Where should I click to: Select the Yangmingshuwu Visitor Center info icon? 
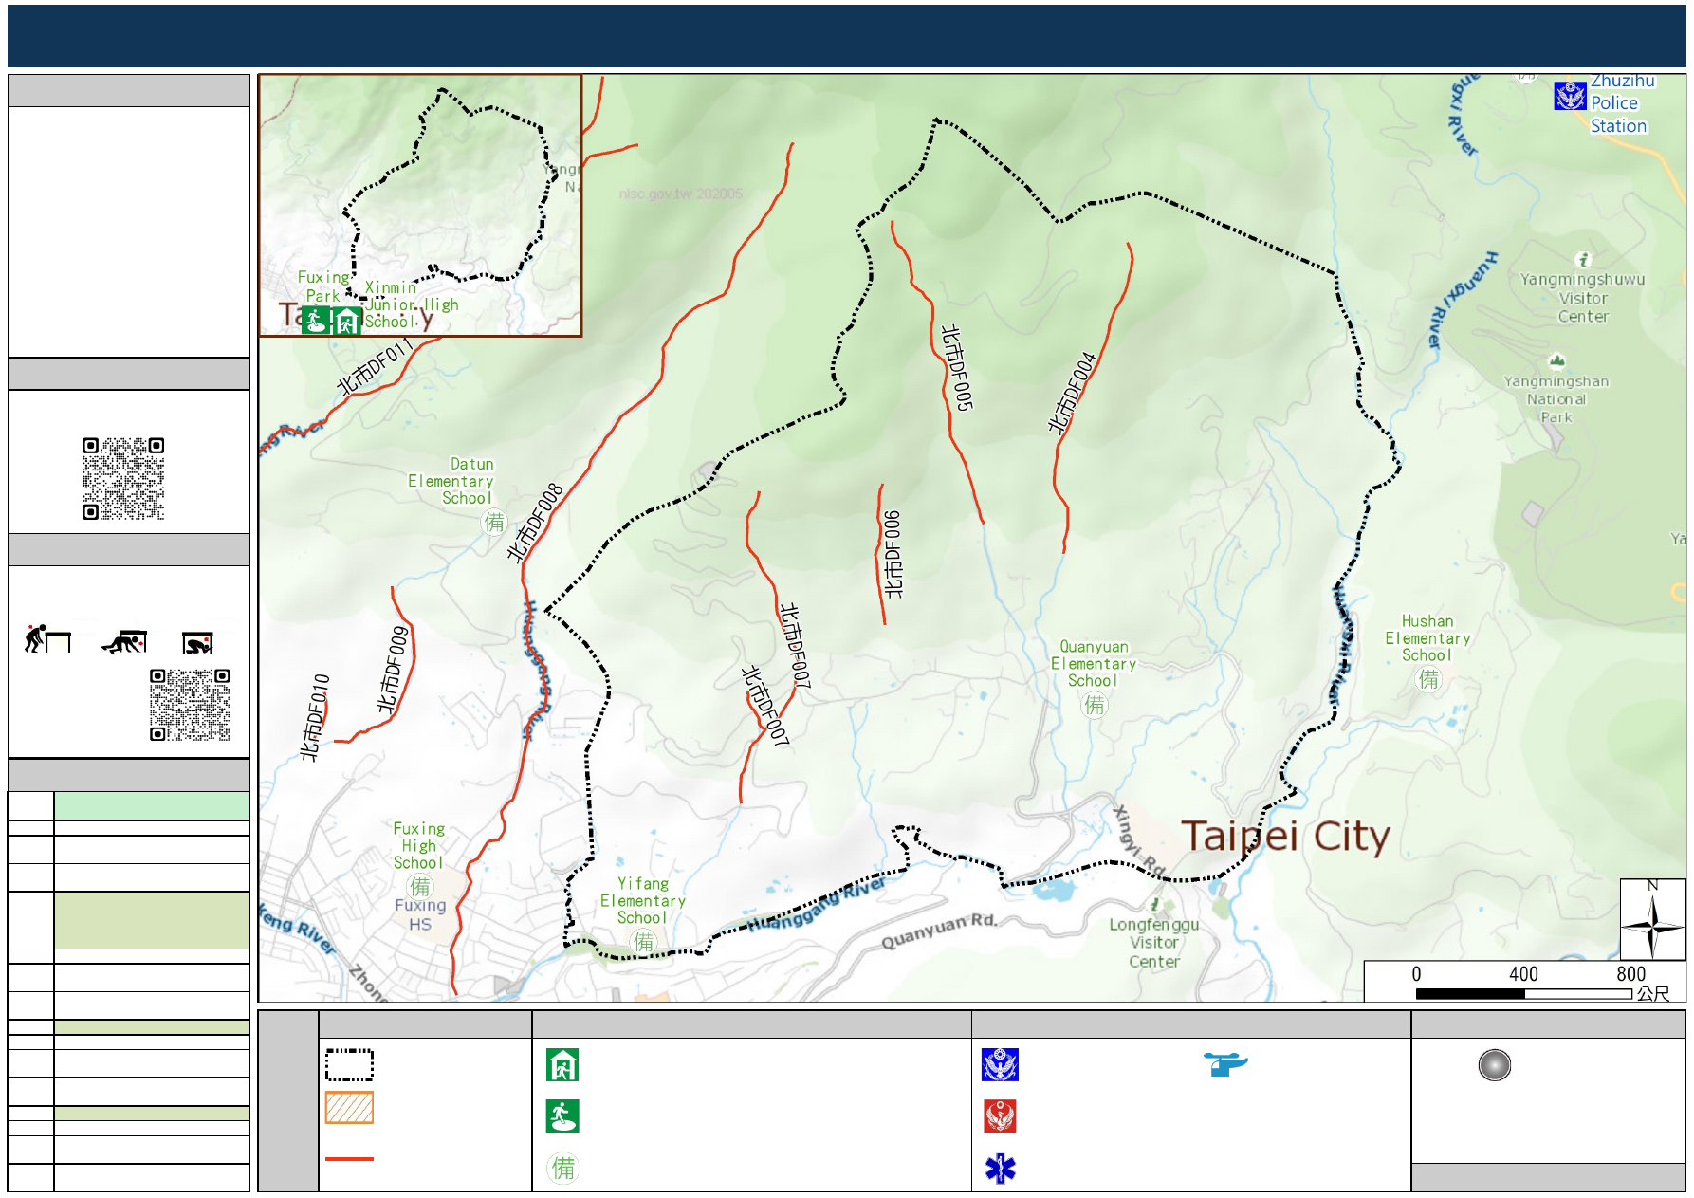pos(1582,259)
